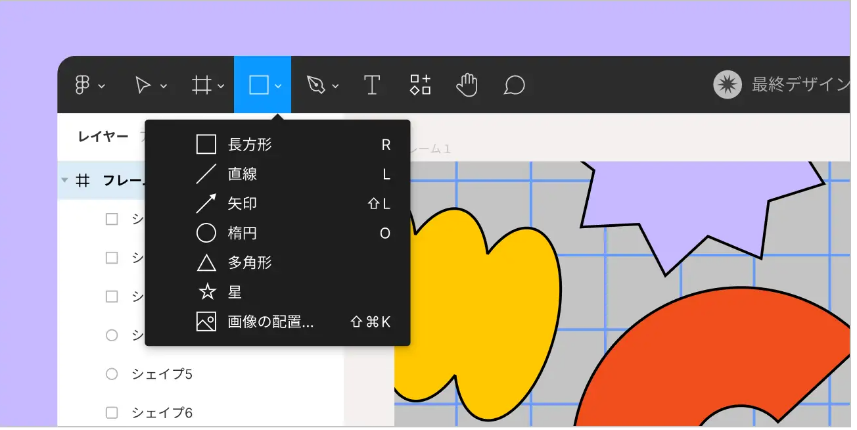857x430 pixels.
Task: Select the Pen tool
Action: coord(316,85)
